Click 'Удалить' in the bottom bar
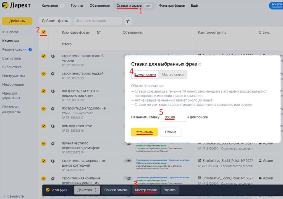This screenshot has width=283, height=199. pos(170,190)
